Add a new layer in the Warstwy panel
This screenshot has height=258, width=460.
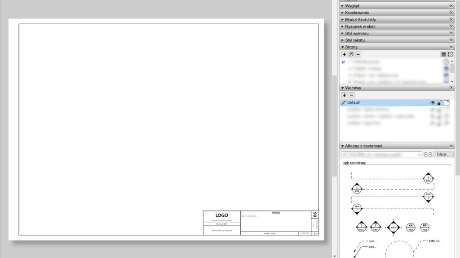point(344,95)
